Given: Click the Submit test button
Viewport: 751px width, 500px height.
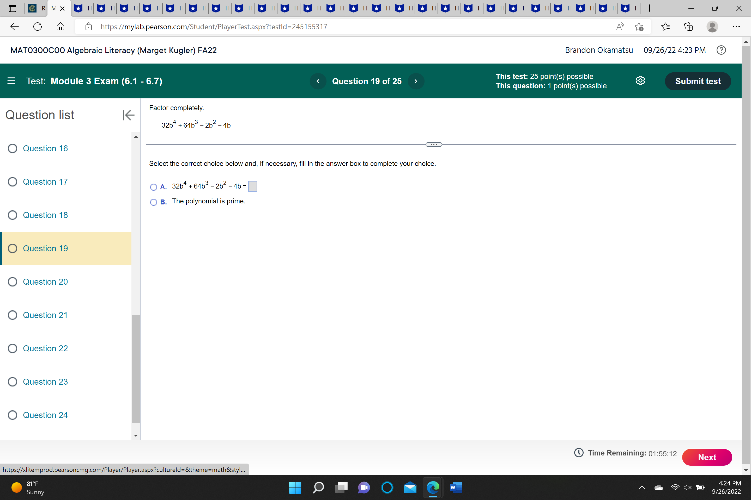Looking at the screenshot, I should (698, 81).
